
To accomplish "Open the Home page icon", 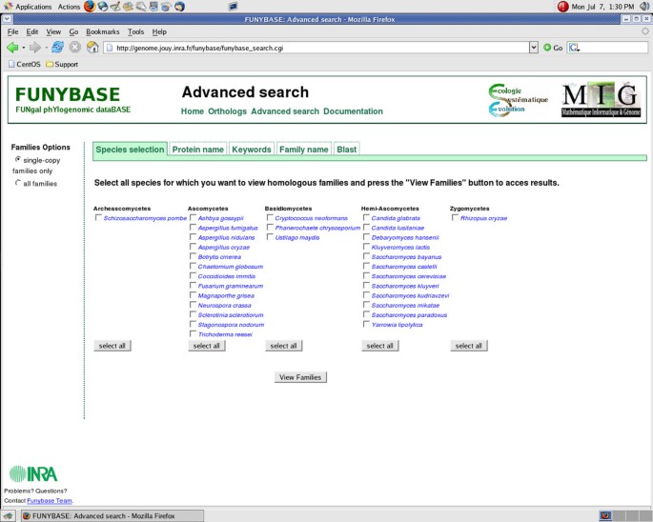I will pyautogui.click(x=92, y=48).
